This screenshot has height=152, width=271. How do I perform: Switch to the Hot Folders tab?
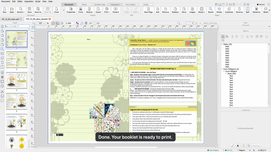(x=130, y=5)
